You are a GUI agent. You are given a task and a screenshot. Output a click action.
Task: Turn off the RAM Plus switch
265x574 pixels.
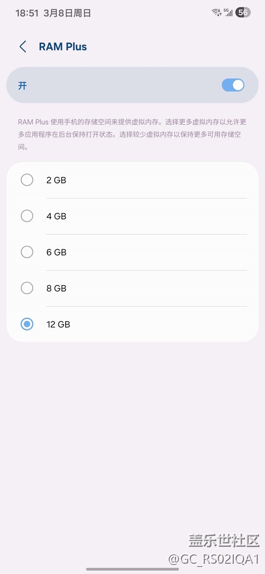[x=233, y=85]
